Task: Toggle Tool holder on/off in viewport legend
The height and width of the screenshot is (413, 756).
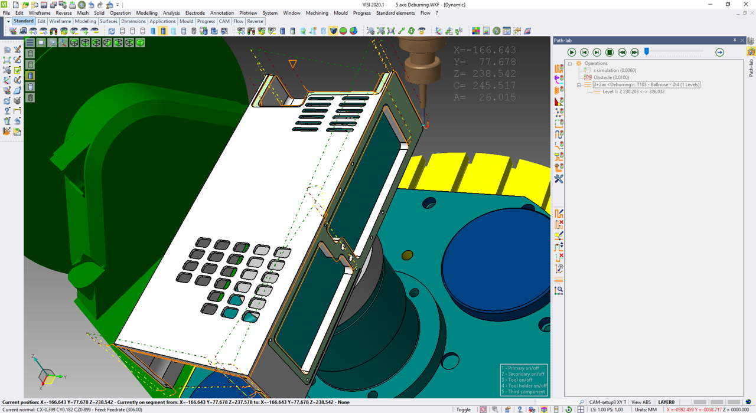Action: pyautogui.click(x=524, y=386)
